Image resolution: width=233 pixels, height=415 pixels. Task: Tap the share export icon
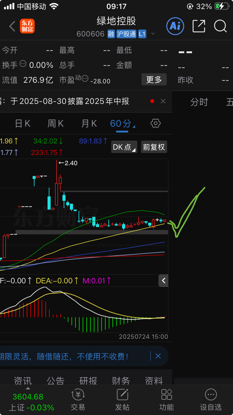[199, 26]
